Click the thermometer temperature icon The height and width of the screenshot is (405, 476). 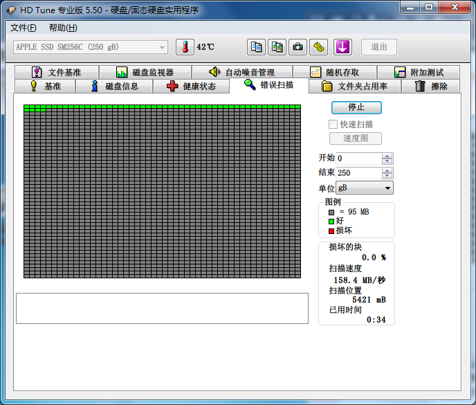pos(185,47)
